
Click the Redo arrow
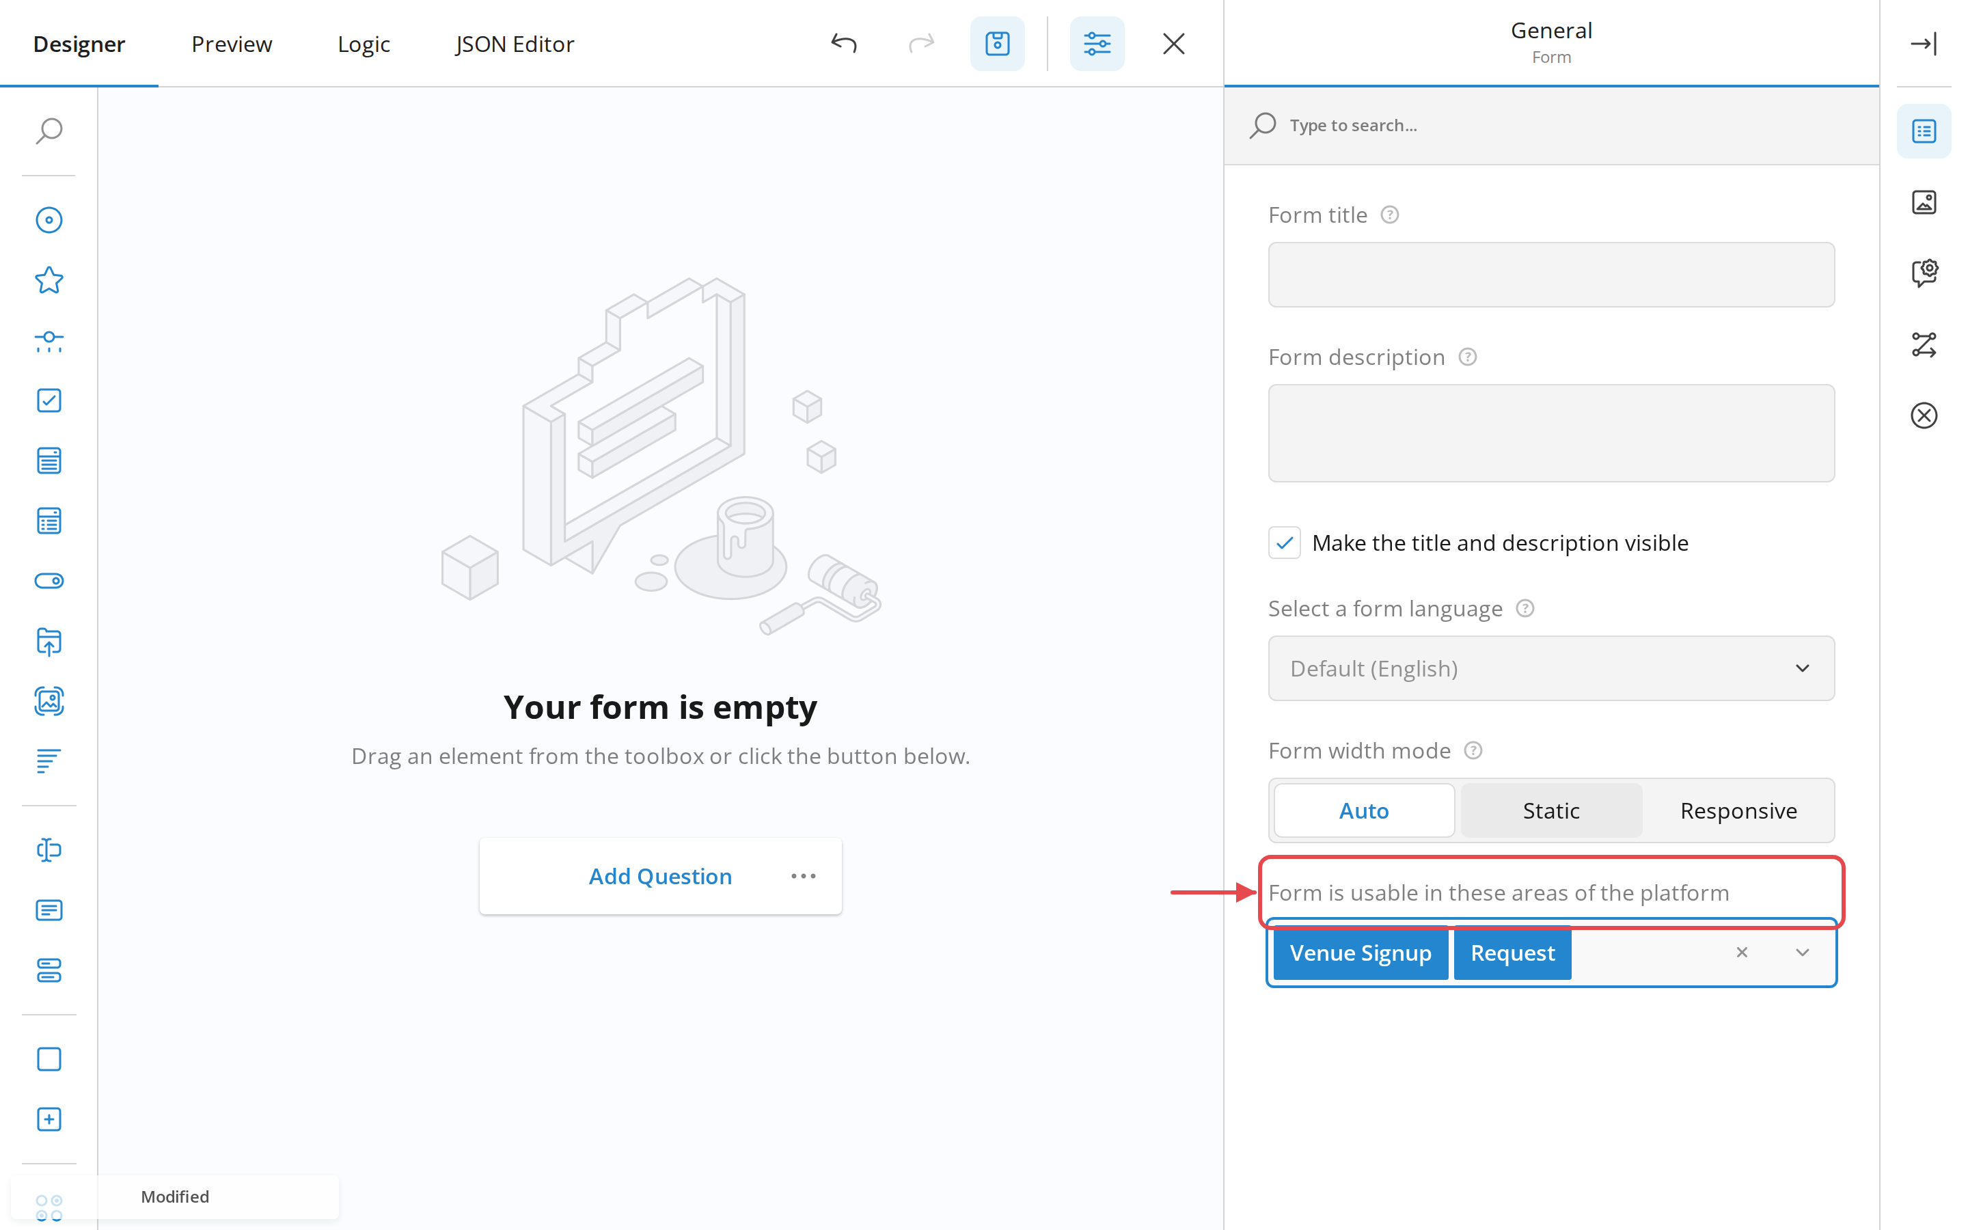coord(921,43)
